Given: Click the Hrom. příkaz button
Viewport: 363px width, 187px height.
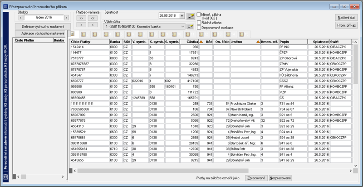Looking at the screenshot, I should 346,25.
